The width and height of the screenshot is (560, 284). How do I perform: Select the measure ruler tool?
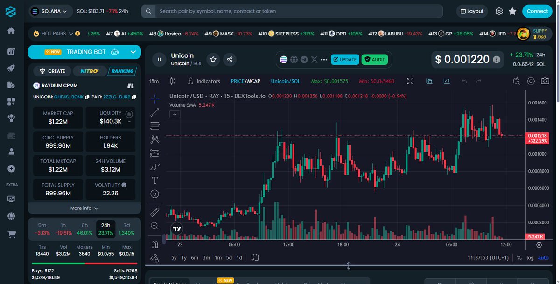pos(155,212)
